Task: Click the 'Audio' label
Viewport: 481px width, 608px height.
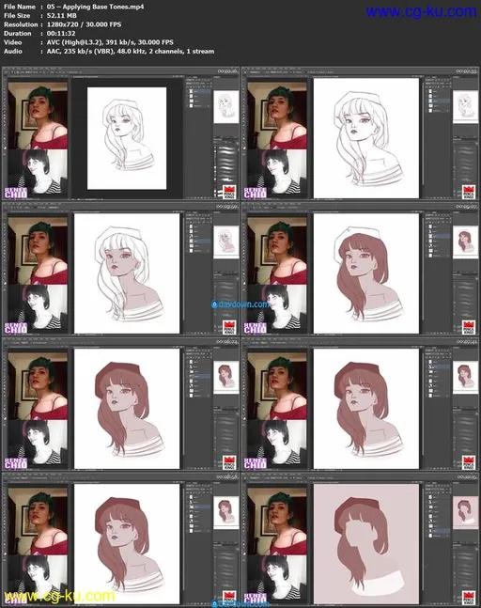Action: (x=13, y=51)
